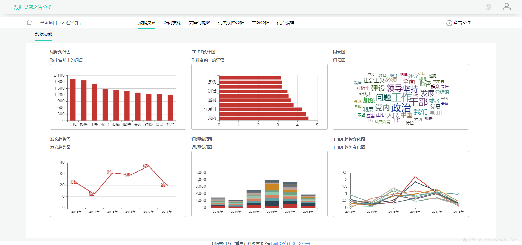
Task: Click the 31 data point on trend chart
Action: tap(112, 173)
